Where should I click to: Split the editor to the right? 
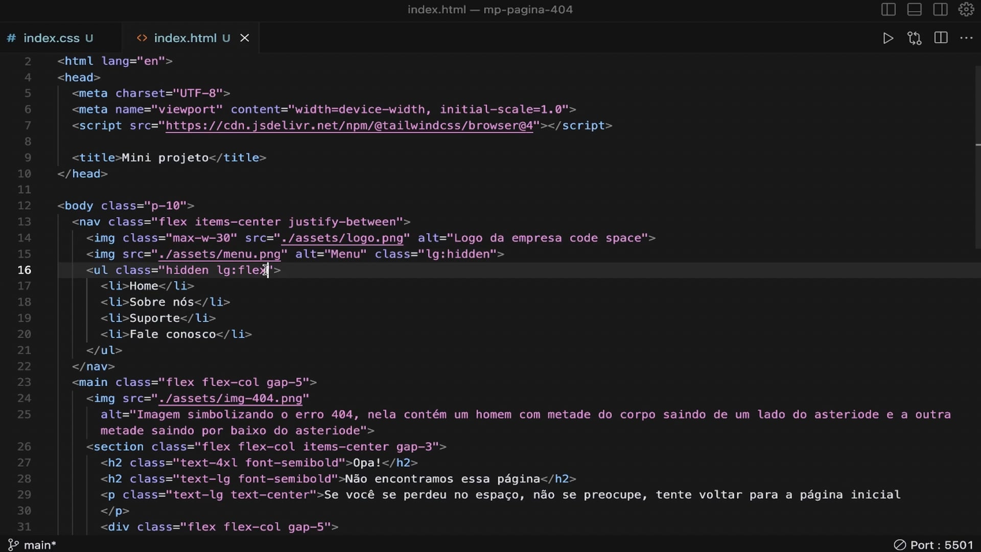941,38
